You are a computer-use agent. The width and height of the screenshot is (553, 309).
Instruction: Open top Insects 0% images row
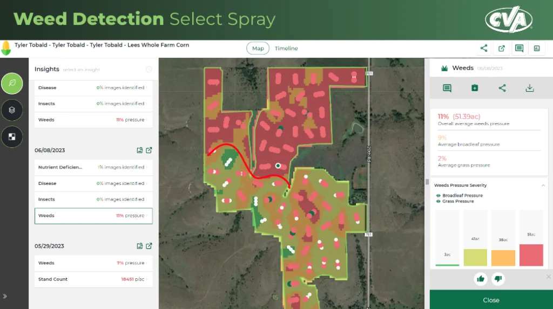click(93, 104)
